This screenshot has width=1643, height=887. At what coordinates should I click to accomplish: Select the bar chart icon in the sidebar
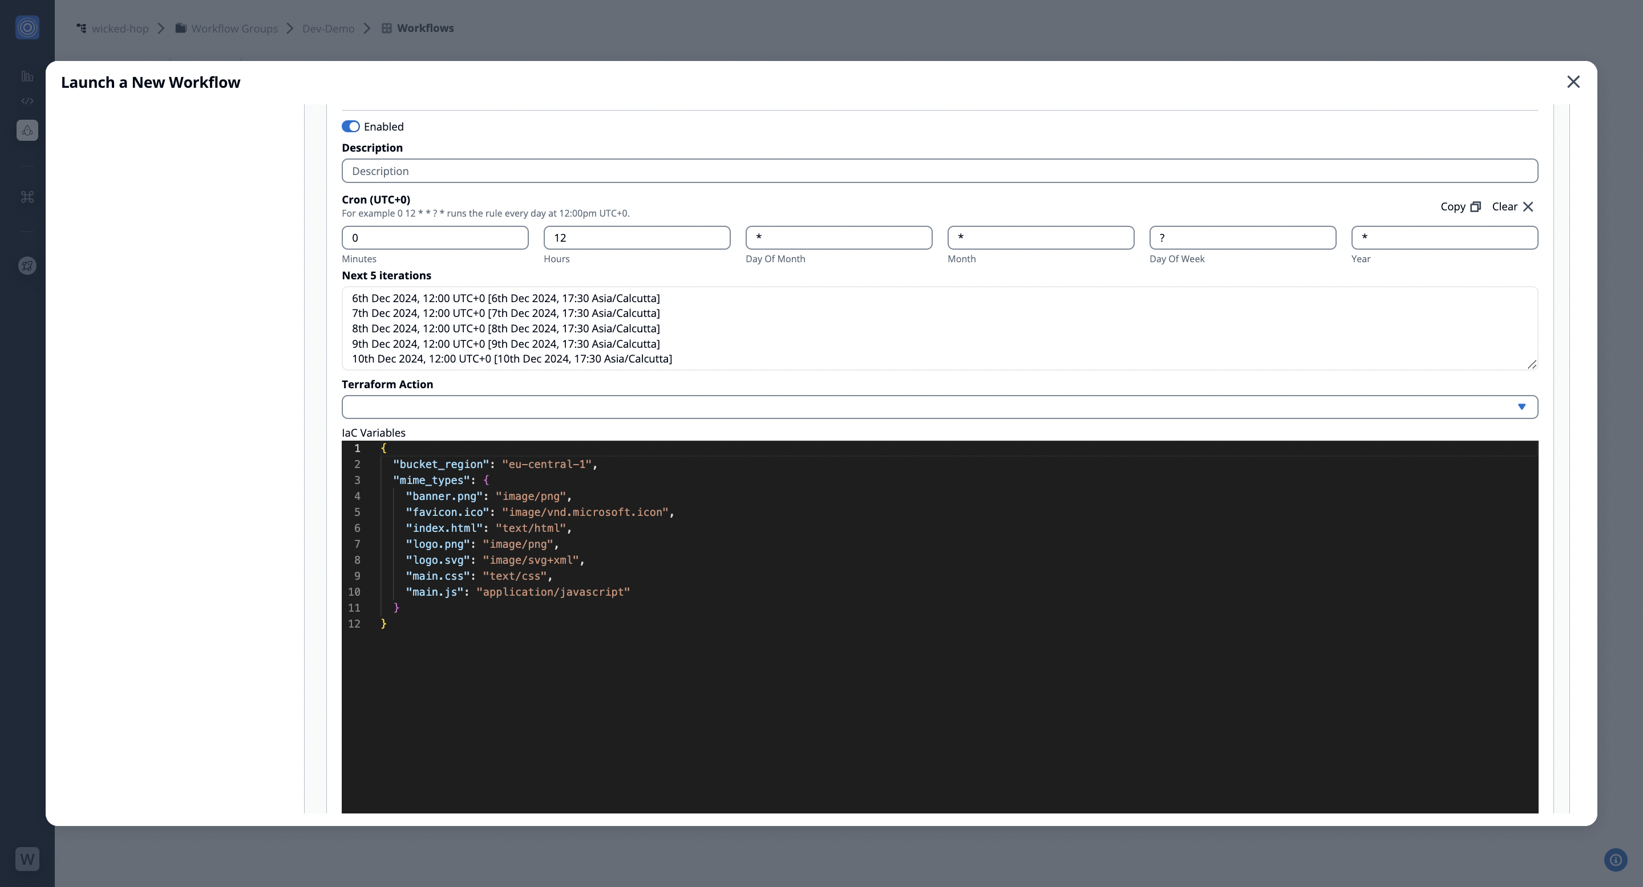point(27,76)
